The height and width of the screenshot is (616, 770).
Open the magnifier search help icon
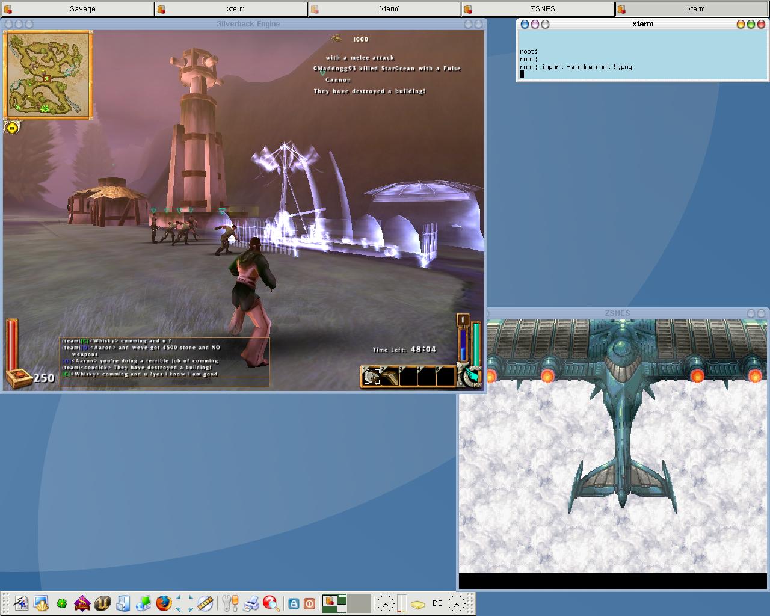coord(271,603)
